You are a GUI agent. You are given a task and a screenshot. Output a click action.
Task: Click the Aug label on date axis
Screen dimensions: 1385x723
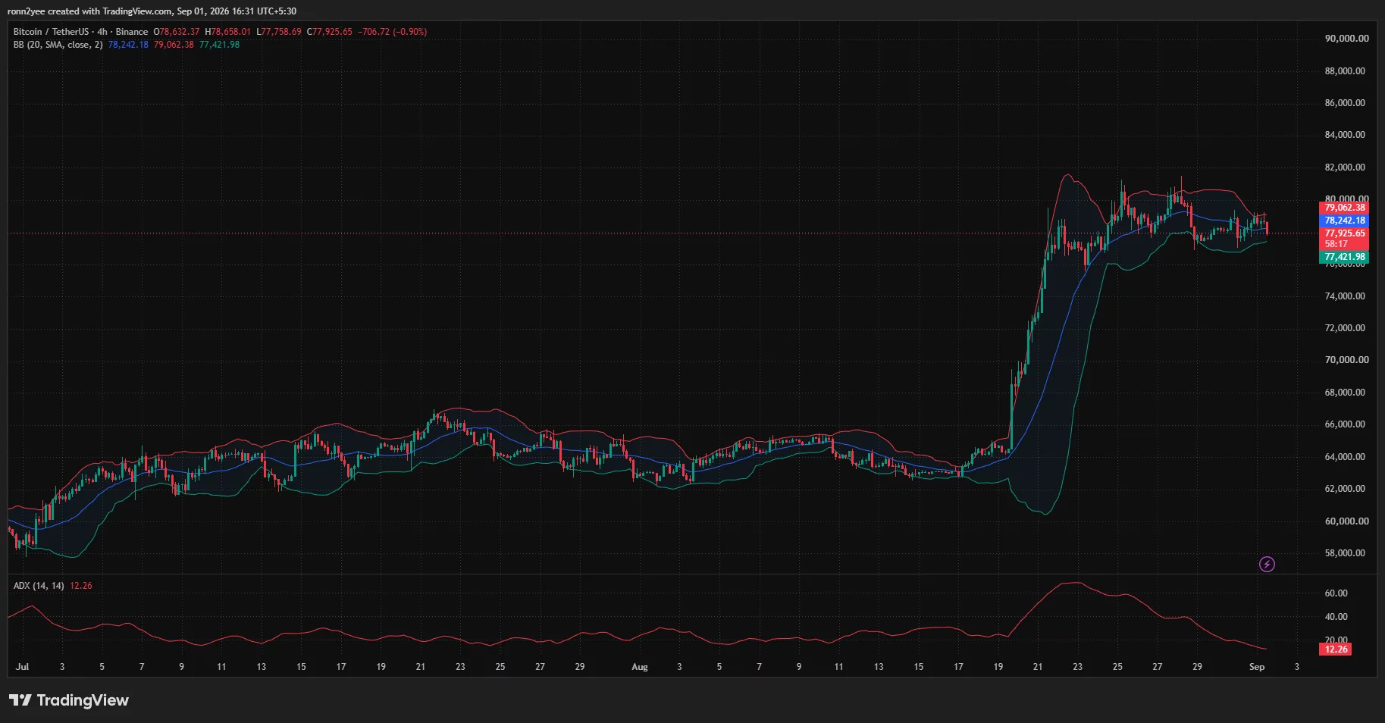pos(640,667)
